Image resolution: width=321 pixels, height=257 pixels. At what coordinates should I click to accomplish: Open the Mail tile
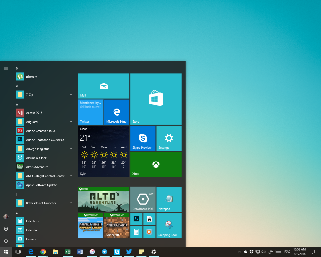pyautogui.click(x=104, y=86)
